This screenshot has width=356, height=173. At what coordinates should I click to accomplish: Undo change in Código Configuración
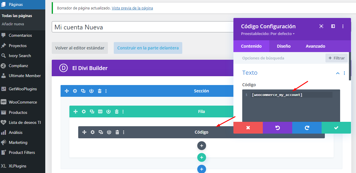pyautogui.click(x=278, y=128)
